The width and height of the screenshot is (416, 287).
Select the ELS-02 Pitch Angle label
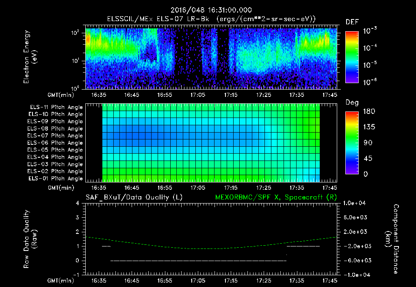pyautogui.click(x=55, y=171)
